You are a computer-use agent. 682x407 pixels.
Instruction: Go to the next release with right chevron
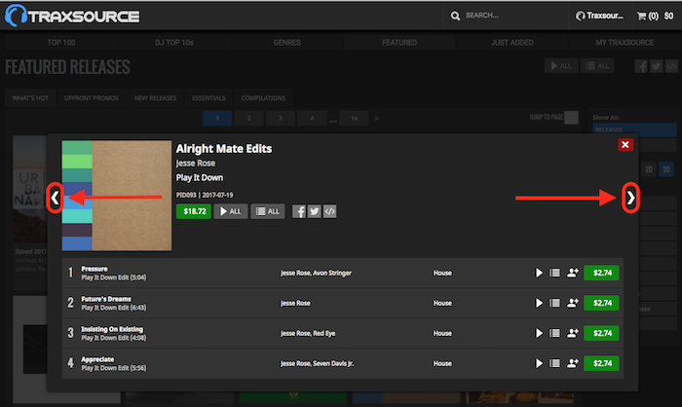(x=631, y=198)
